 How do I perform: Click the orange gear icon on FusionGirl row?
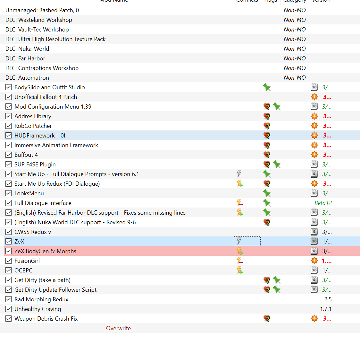click(x=314, y=261)
